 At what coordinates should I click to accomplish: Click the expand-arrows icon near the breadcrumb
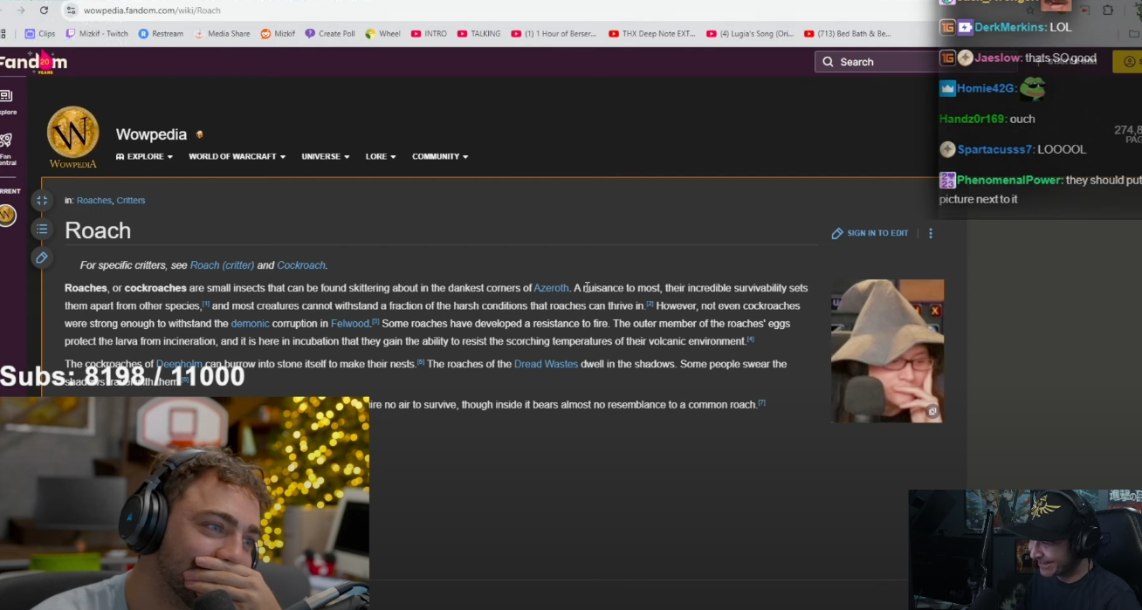[x=42, y=200]
